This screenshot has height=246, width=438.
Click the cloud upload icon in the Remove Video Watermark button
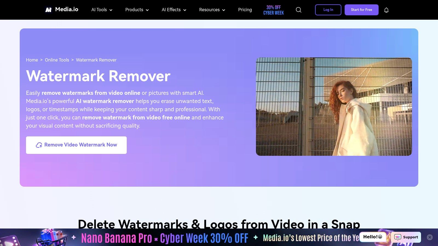point(39,145)
